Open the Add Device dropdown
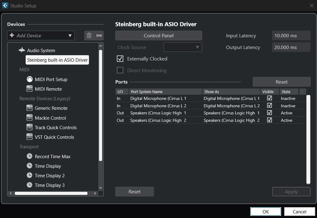Screen dimensions: 317x218 [x=41, y=35]
